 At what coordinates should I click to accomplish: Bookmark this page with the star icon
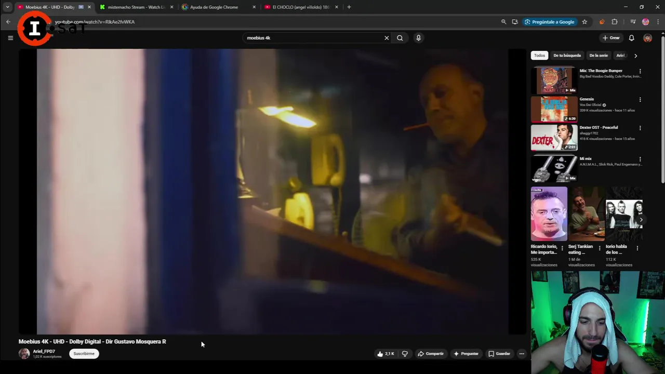(x=584, y=22)
